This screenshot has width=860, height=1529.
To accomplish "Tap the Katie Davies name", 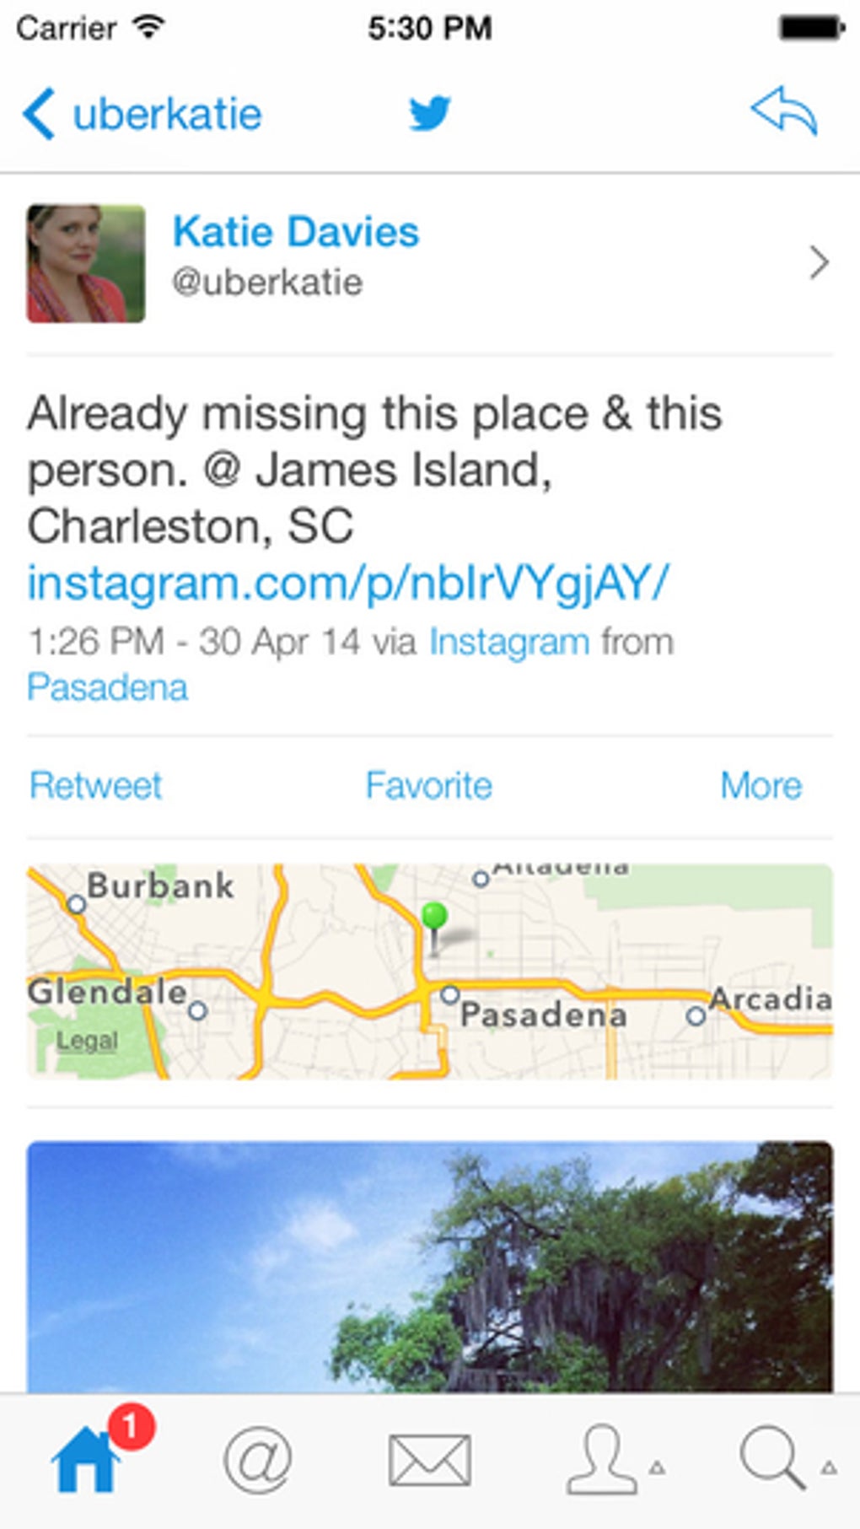I will tap(296, 232).
